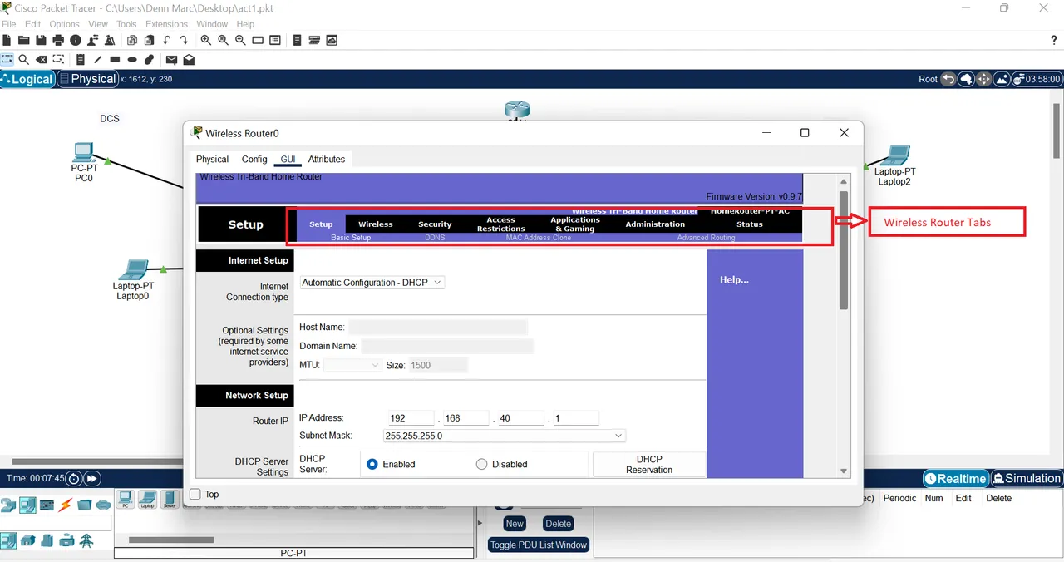Click the New PDU button
This screenshot has height=562, width=1064.
click(515, 524)
